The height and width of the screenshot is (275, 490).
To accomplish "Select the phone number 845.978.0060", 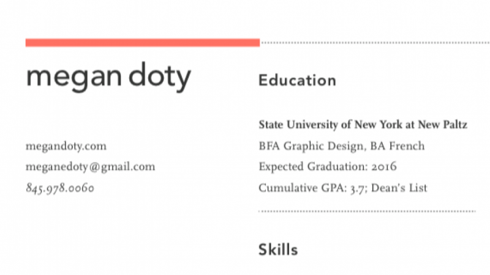I will click(x=60, y=188).
